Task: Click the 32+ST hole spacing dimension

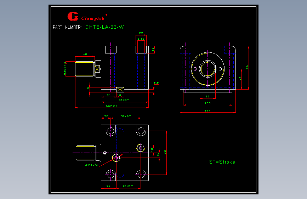Action: [126, 116]
